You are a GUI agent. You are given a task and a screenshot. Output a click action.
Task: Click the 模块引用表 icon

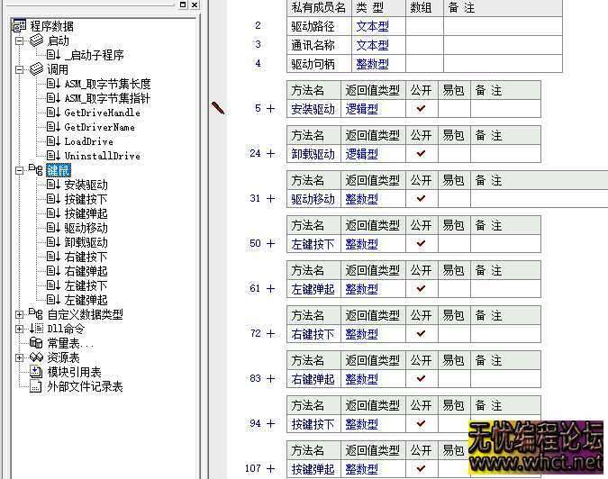tap(36, 372)
